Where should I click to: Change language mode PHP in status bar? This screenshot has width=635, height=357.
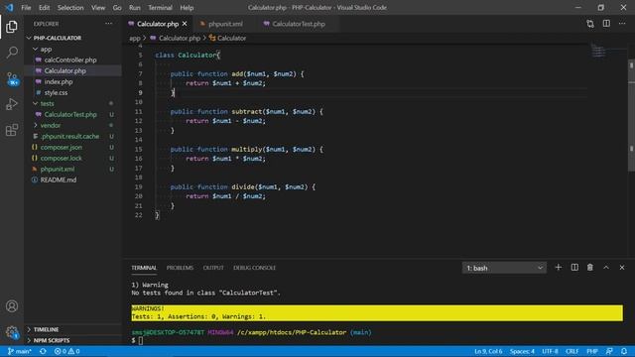click(592, 351)
